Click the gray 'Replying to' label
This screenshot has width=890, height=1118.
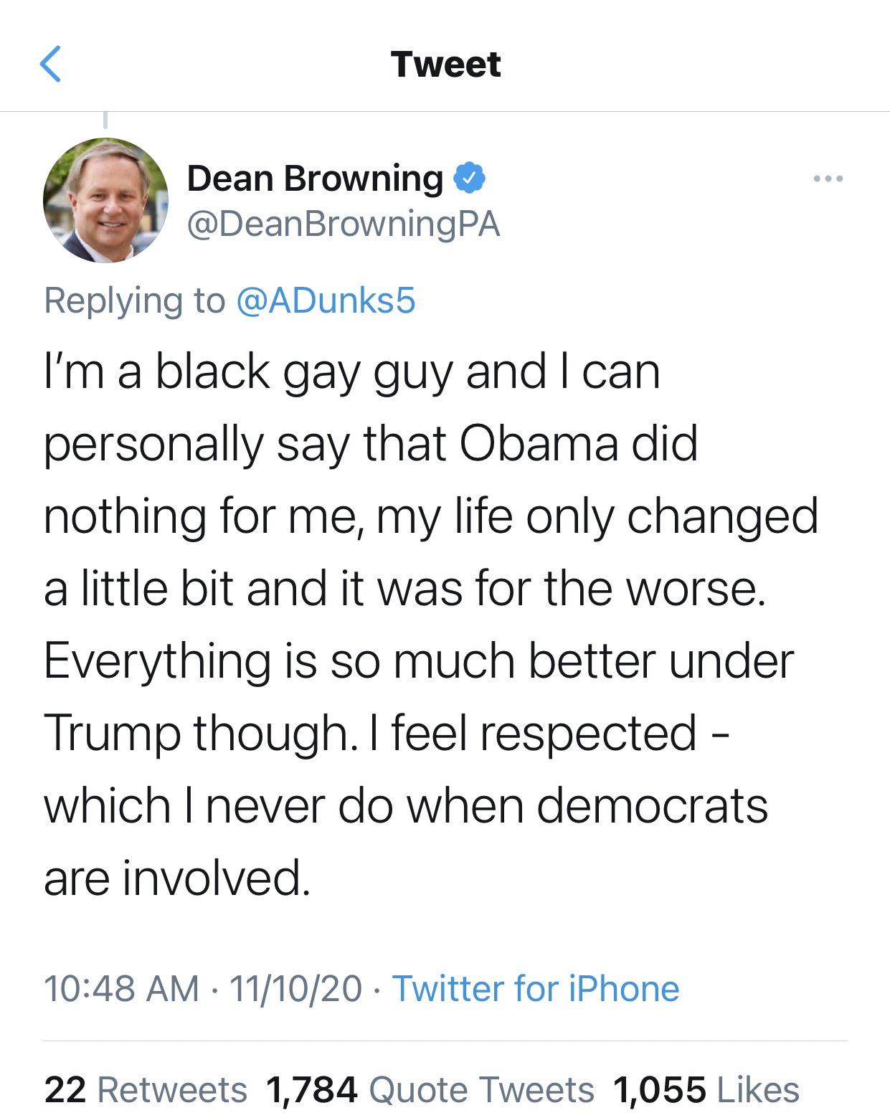click(x=134, y=300)
